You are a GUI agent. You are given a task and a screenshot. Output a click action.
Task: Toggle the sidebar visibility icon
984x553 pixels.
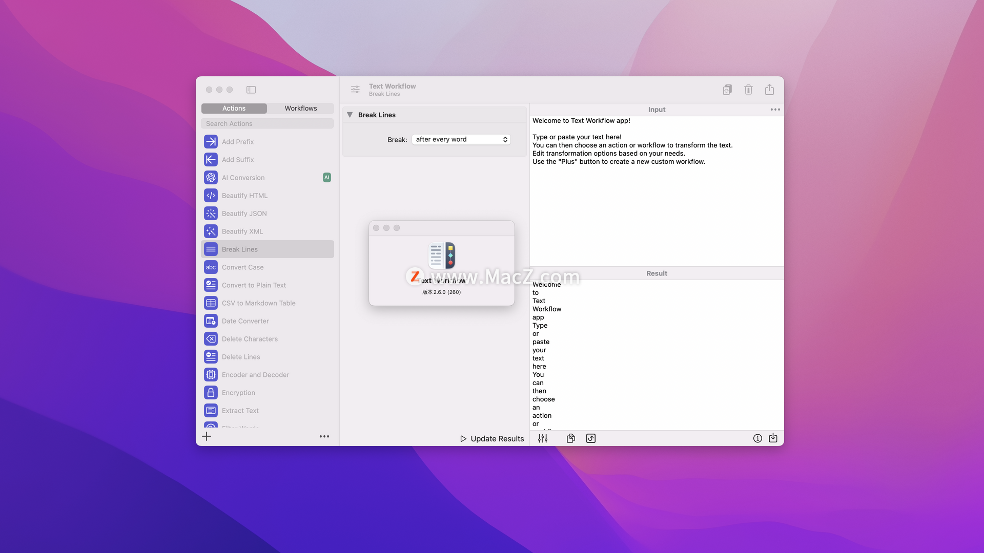point(251,90)
